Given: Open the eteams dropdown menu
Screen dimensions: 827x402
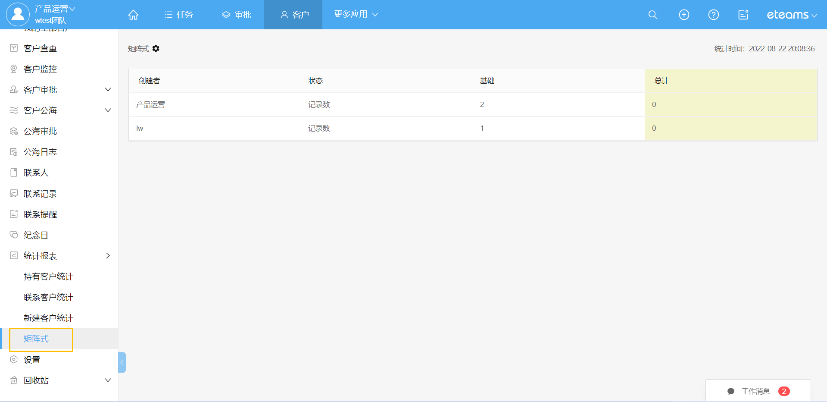Looking at the screenshot, I should 792,15.
